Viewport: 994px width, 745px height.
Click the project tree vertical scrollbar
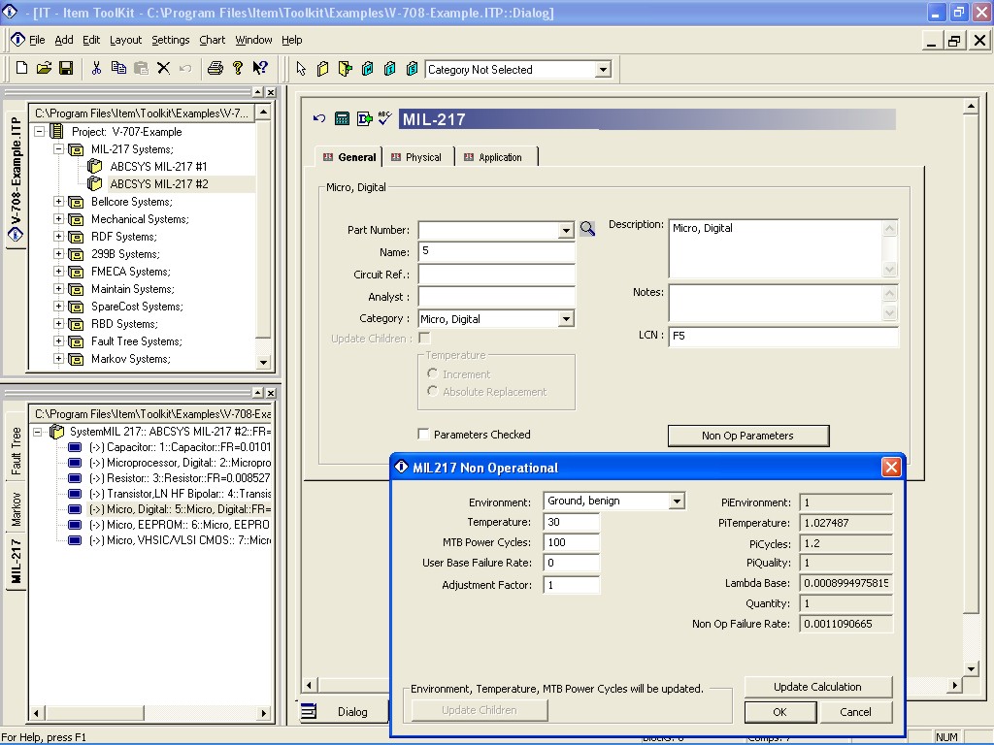pyautogui.click(x=264, y=238)
